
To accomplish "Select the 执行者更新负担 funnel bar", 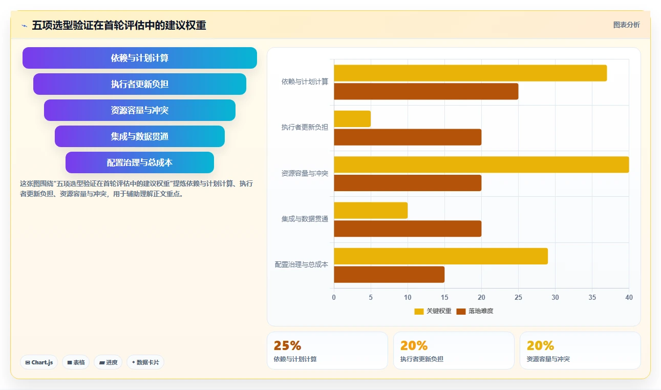I will click(x=140, y=84).
